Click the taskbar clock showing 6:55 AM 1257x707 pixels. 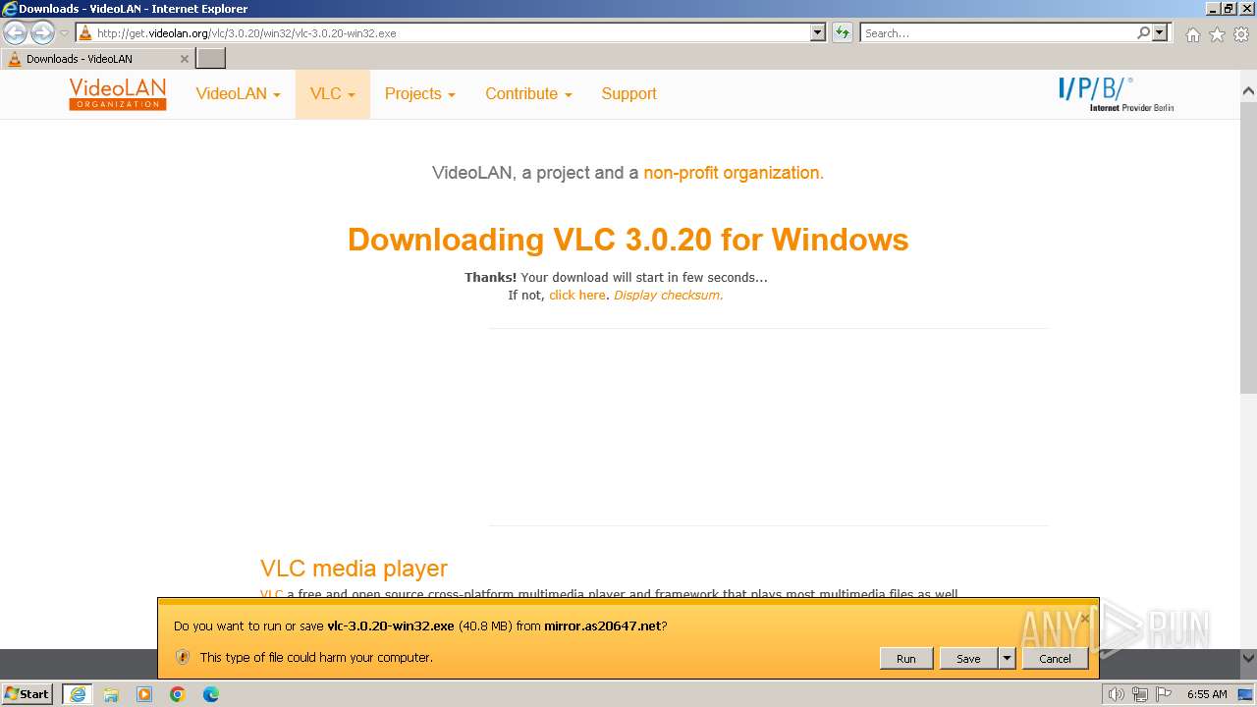[1207, 694]
